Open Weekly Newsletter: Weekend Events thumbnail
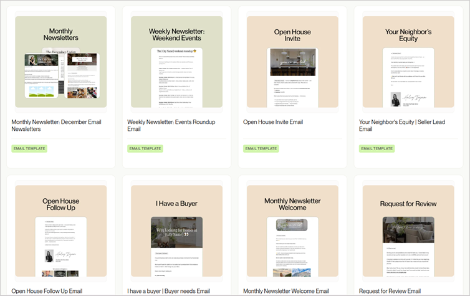The image size is (470, 296). point(176,62)
